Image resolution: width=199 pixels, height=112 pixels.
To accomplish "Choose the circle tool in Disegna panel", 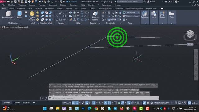I will [x=65, y=16].
